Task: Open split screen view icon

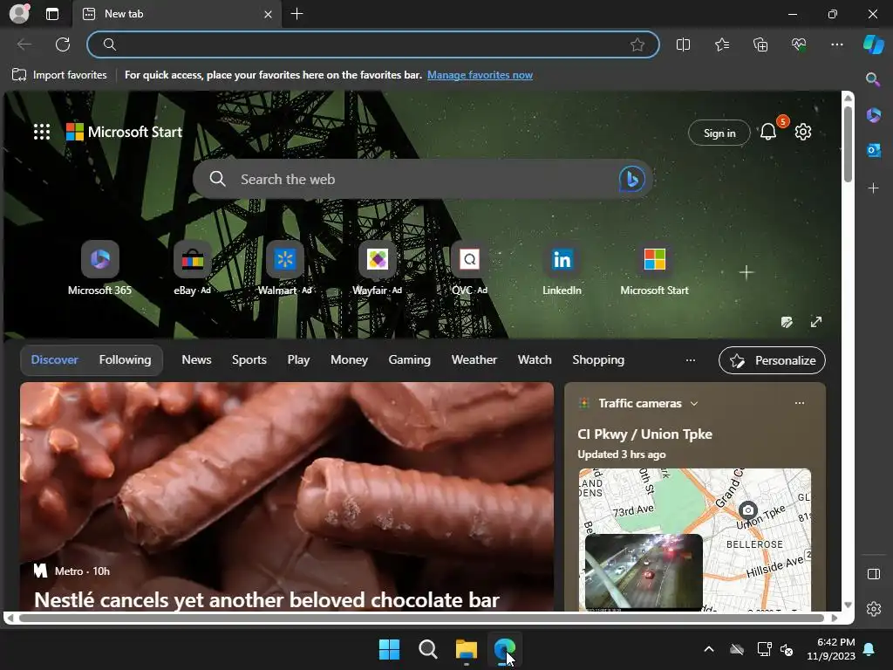Action: tap(683, 44)
